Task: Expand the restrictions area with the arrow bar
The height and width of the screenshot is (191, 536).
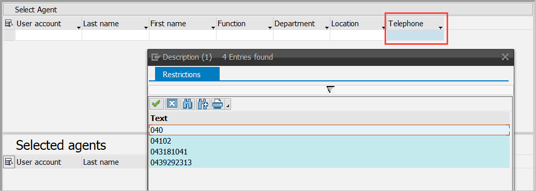Action: 330,90
